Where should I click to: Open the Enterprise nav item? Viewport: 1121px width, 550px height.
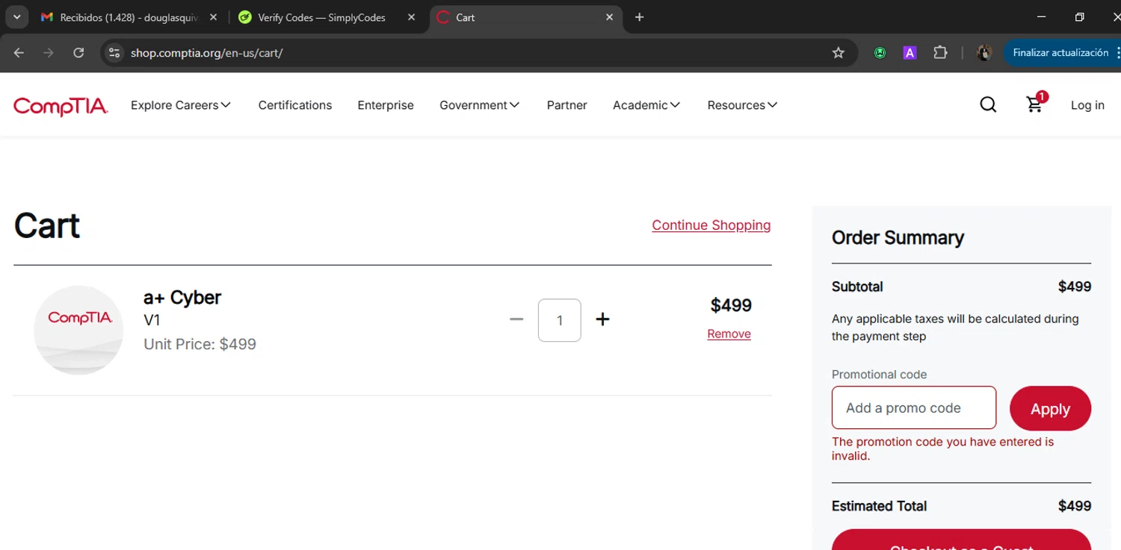[x=386, y=105]
